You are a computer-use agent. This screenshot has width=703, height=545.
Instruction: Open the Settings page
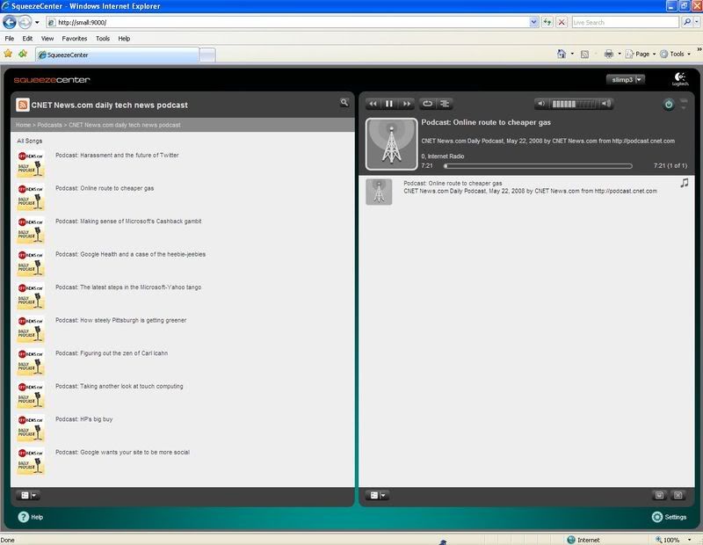pyautogui.click(x=669, y=517)
